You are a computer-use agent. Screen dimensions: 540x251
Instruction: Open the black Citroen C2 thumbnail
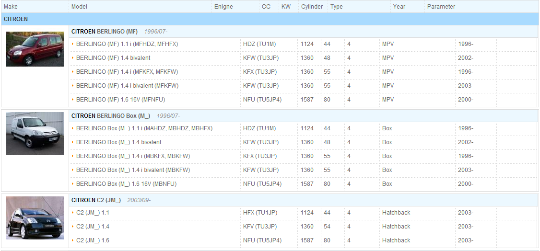click(35, 217)
